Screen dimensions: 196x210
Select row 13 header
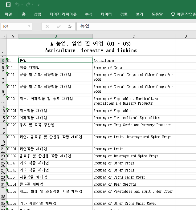click(3, 111)
